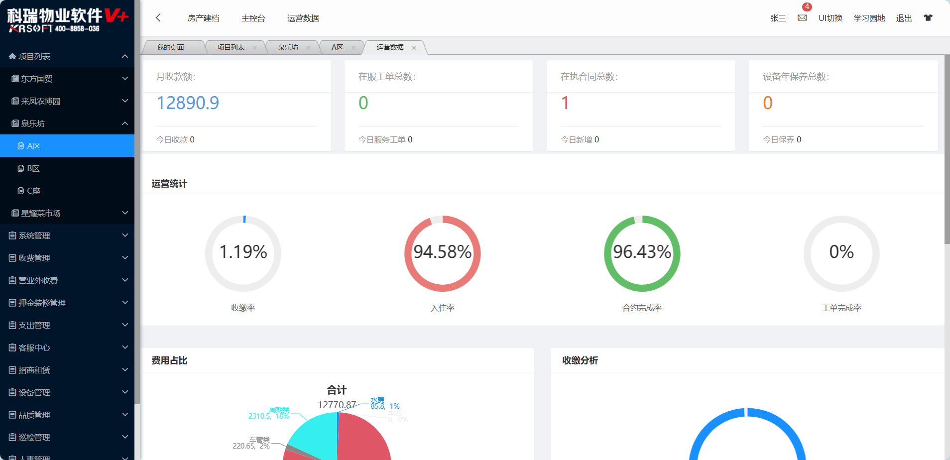
Task: Click the 星耀菜市场 project icon
Action: (x=15, y=213)
